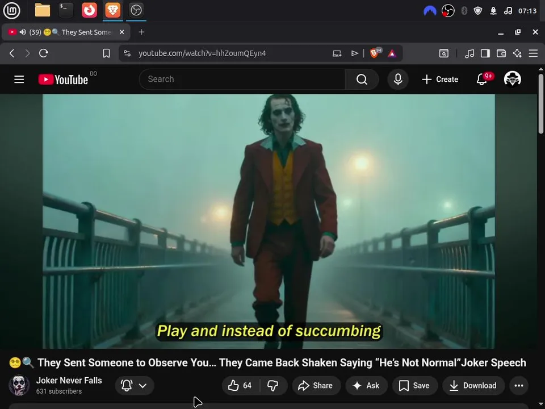545x409 pixels.
Task: Launch the Files folder from the panel
Action: coord(43,10)
